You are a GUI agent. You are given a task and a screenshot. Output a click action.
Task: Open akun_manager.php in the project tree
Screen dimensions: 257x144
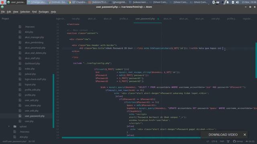click(34, 37)
